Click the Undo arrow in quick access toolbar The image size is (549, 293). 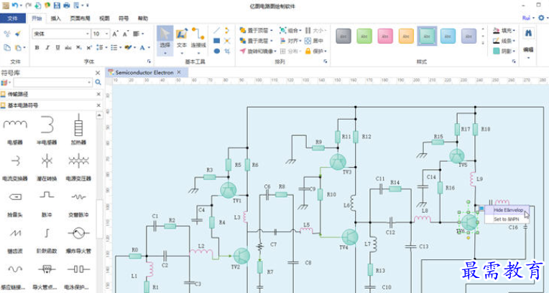coord(14,5)
